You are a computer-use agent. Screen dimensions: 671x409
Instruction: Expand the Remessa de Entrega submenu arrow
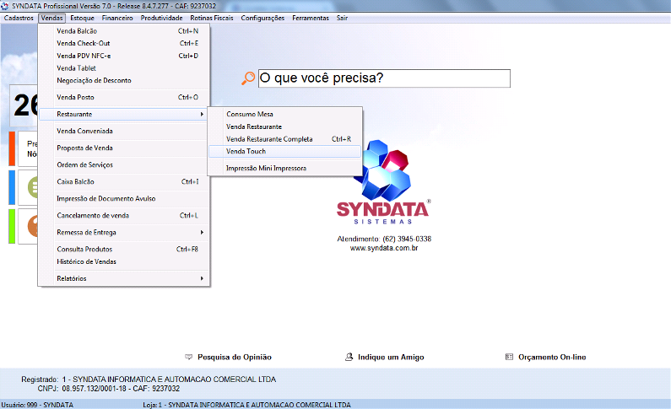(202, 233)
